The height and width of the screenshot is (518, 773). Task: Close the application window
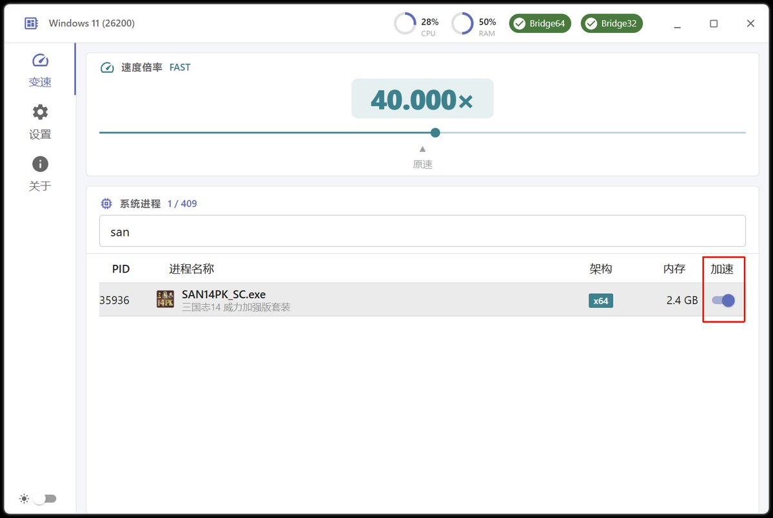click(750, 23)
